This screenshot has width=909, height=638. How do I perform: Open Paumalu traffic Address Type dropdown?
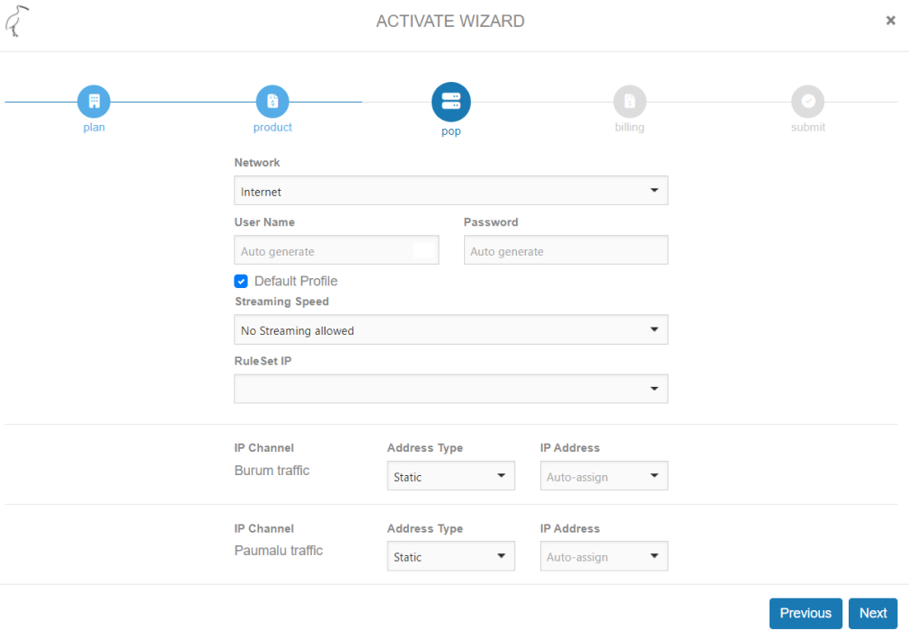coord(450,557)
